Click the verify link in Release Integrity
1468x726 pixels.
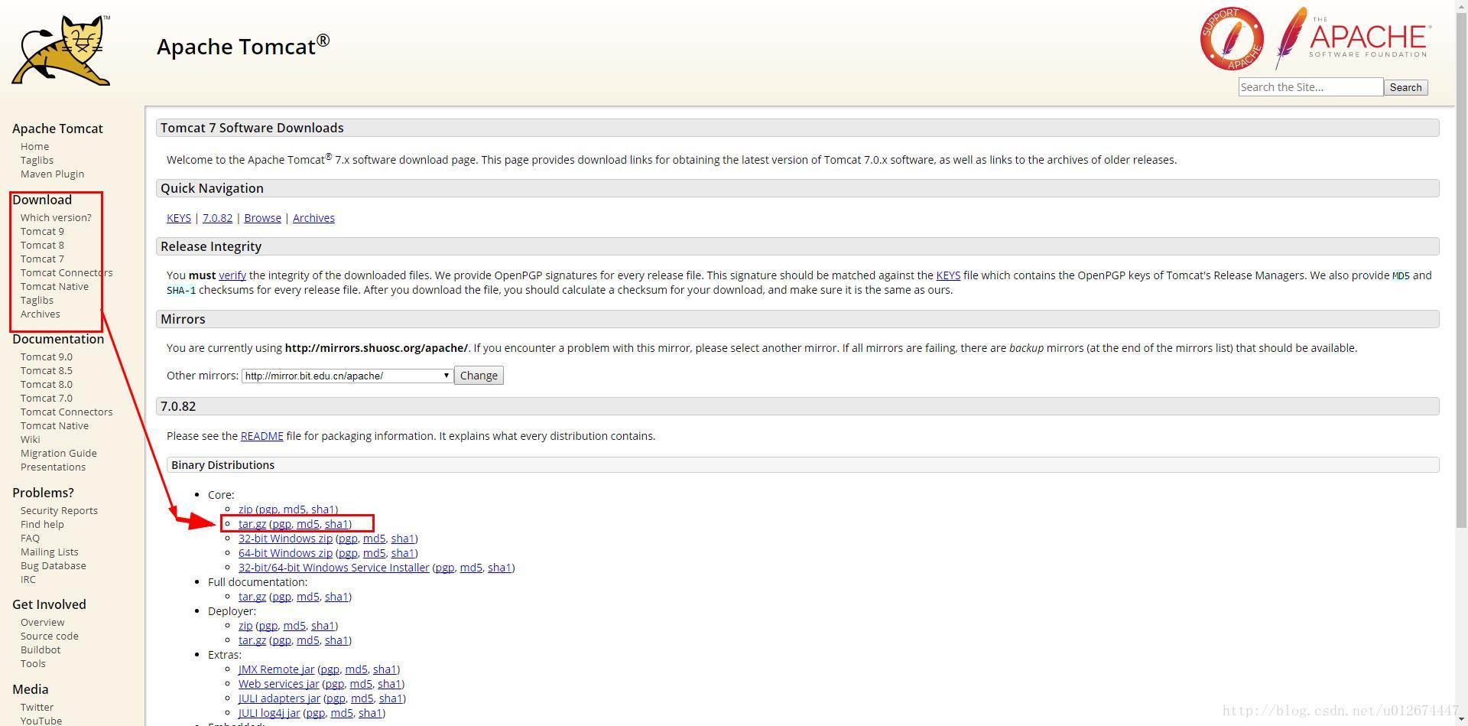[232, 275]
